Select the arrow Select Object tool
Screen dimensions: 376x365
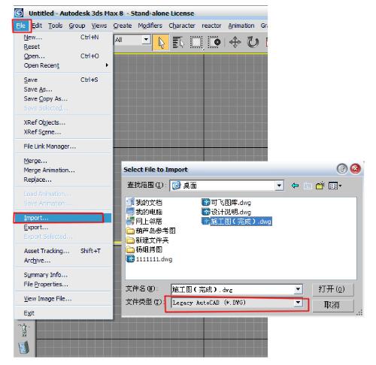[x=161, y=43]
